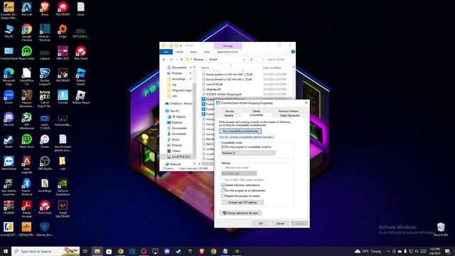Open the Windows Start menu

point(6,251)
